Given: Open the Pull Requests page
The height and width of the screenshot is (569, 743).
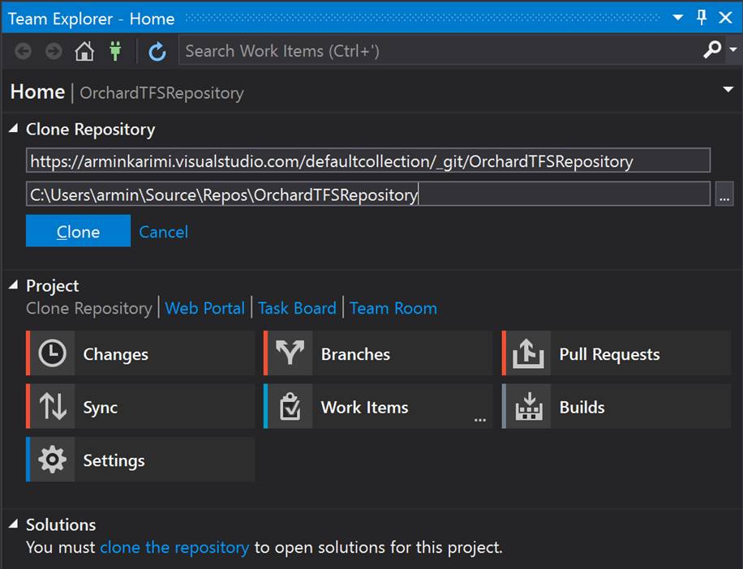Looking at the screenshot, I should pyautogui.click(x=608, y=353).
